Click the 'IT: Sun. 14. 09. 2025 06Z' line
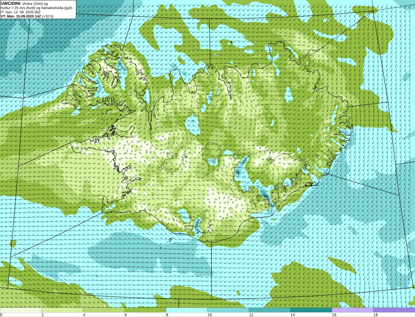415x317 pixels. 20,12
